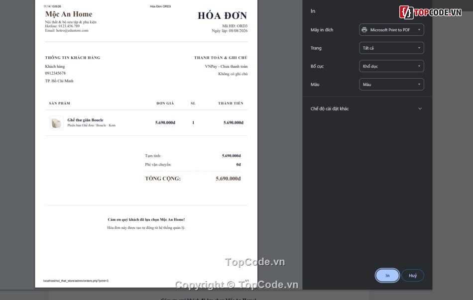Click the TP. Hồ Chí Minh address
The height and width of the screenshot is (300, 473).
click(59, 81)
